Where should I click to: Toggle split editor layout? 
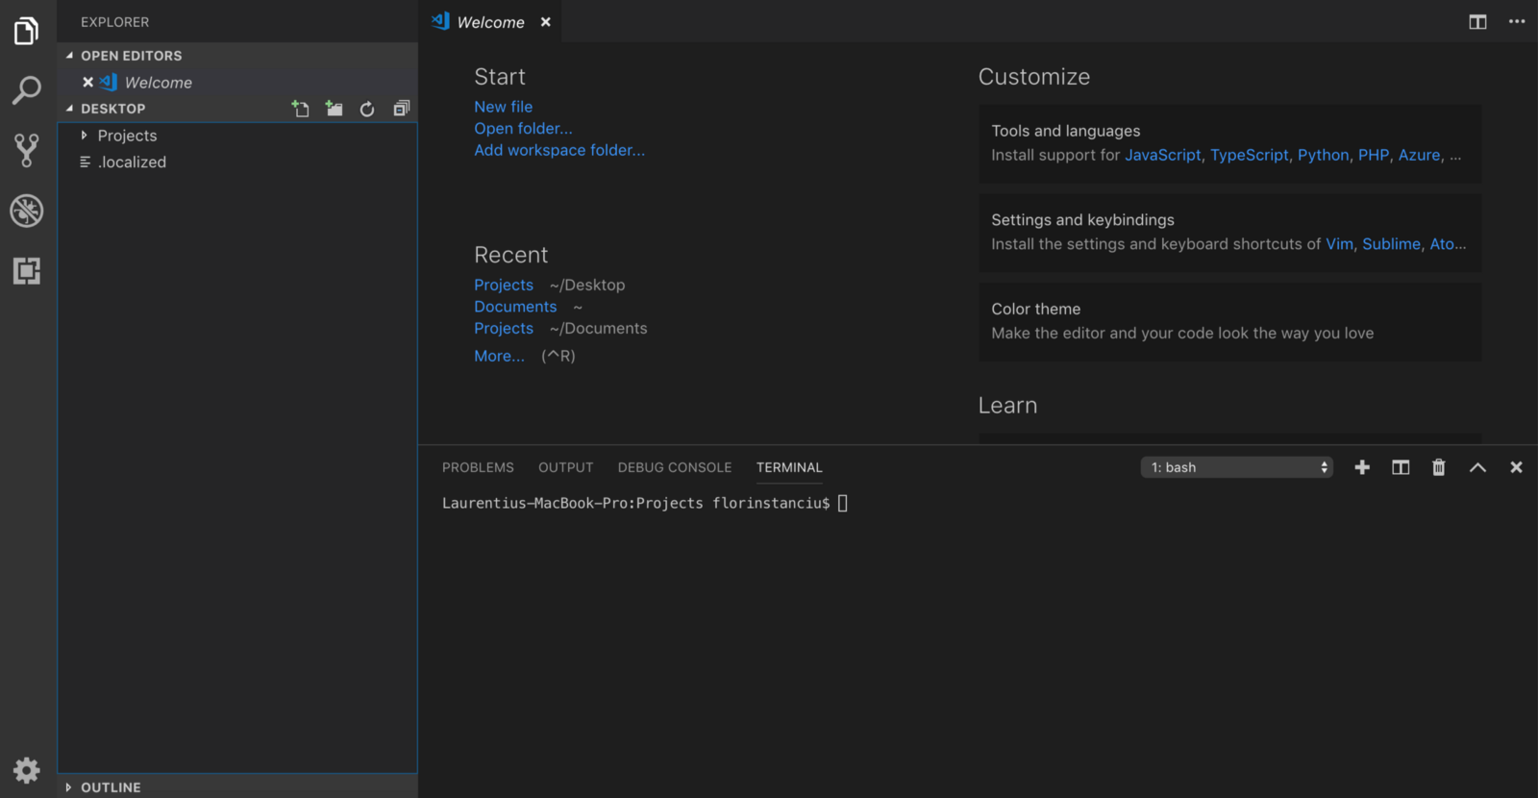coord(1477,22)
